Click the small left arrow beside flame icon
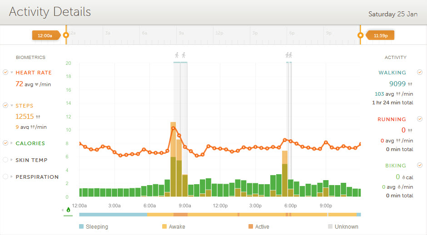427x235 pixels. [x=63, y=210]
